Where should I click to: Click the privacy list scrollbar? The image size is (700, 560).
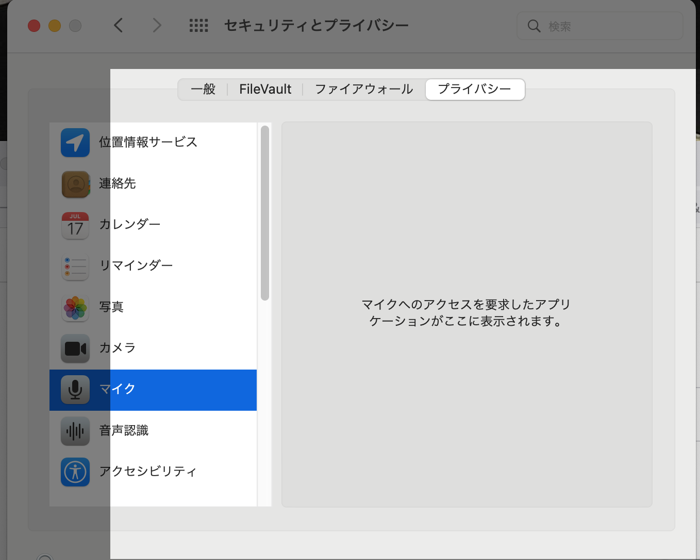(x=265, y=213)
